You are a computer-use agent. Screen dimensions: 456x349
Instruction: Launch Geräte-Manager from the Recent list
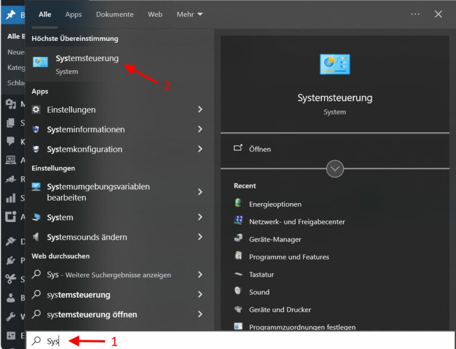[275, 239]
